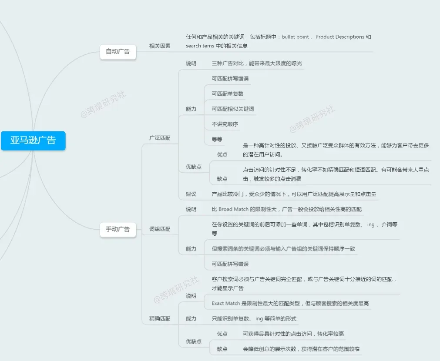Image resolution: width=440 pixels, height=361 pixels.
Task: Select the 自动广告 node
Action: click(x=118, y=52)
